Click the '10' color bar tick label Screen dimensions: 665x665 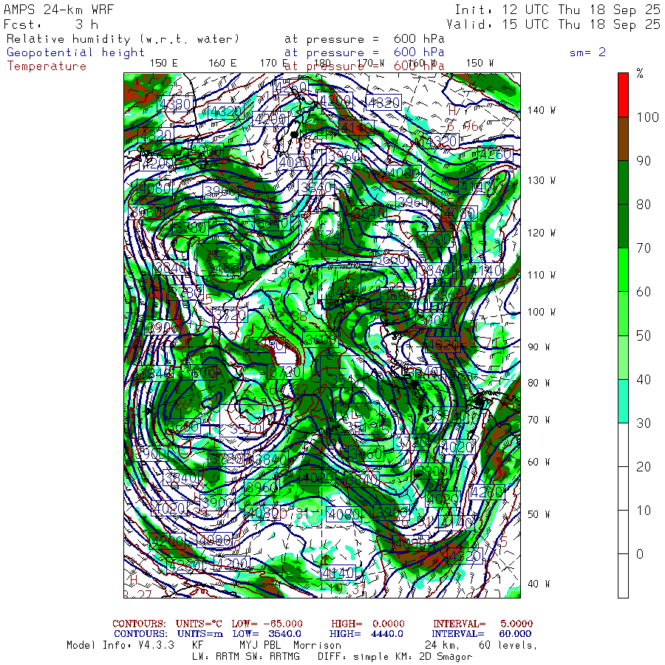[644, 510]
